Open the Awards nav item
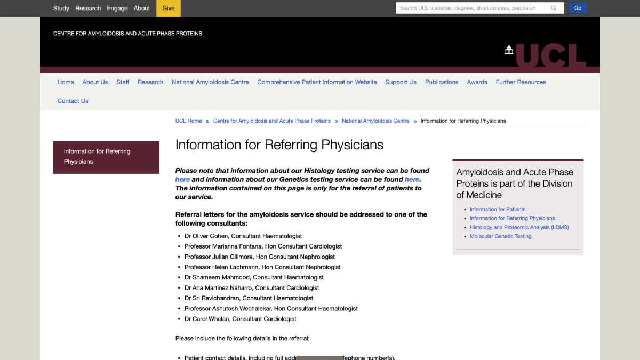The width and height of the screenshot is (640, 360). [x=477, y=82]
